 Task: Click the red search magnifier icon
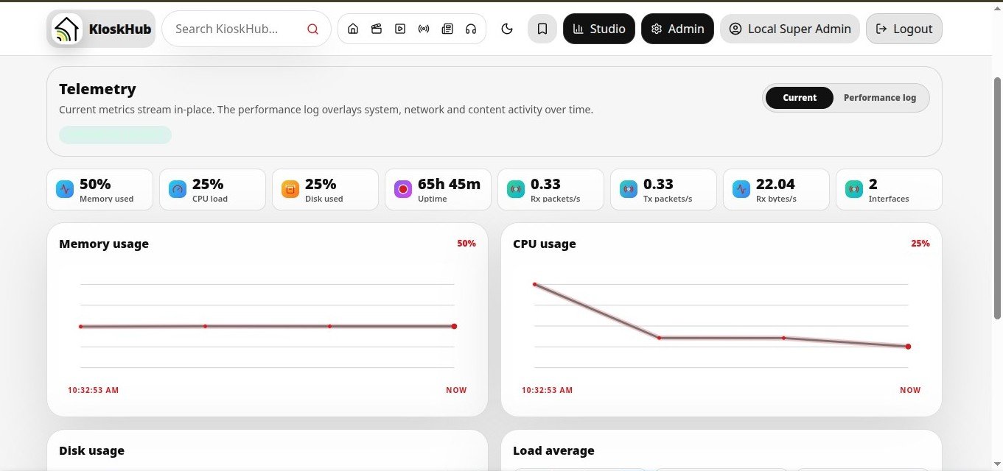tap(312, 29)
